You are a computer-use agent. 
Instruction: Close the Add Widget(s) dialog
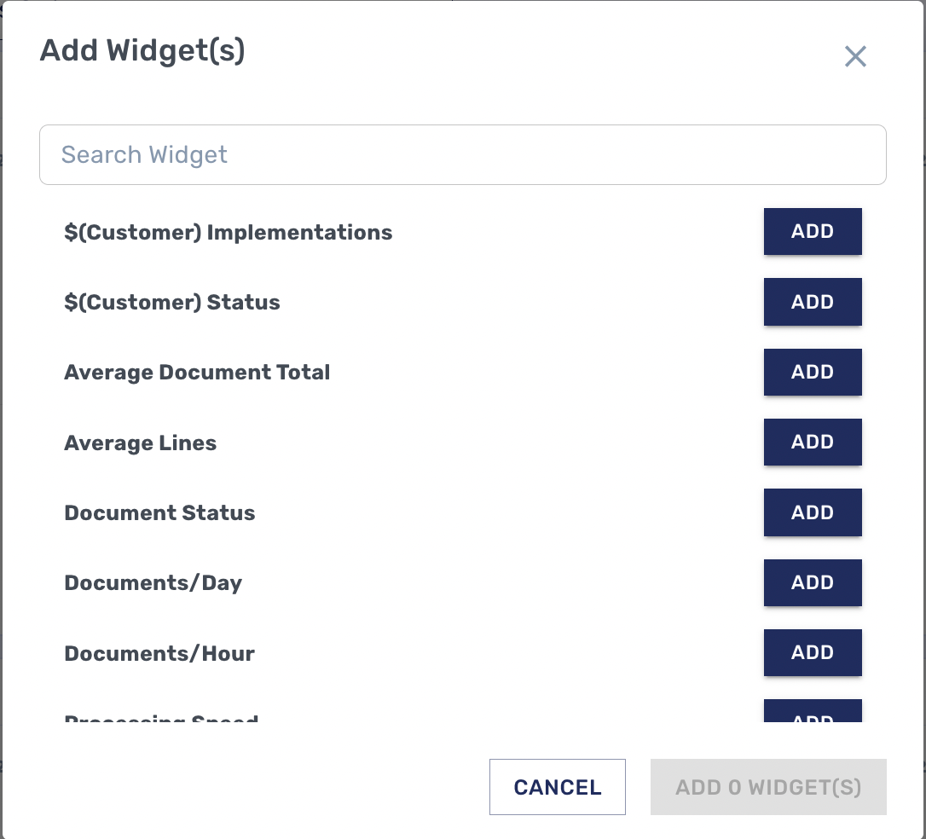[855, 56]
